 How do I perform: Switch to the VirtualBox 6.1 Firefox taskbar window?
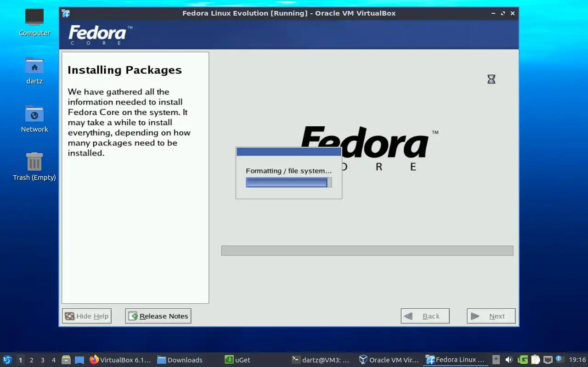pyautogui.click(x=120, y=360)
